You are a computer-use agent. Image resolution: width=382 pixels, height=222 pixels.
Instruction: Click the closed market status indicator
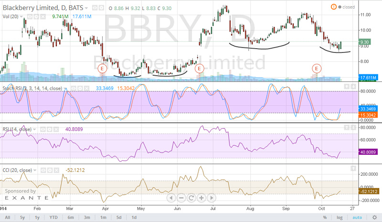(x=347, y=7)
